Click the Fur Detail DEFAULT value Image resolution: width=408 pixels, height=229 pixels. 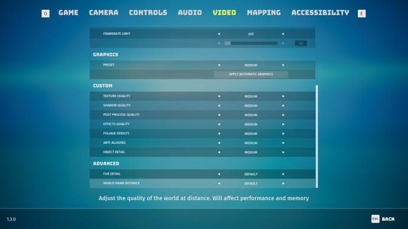(251, 174)
